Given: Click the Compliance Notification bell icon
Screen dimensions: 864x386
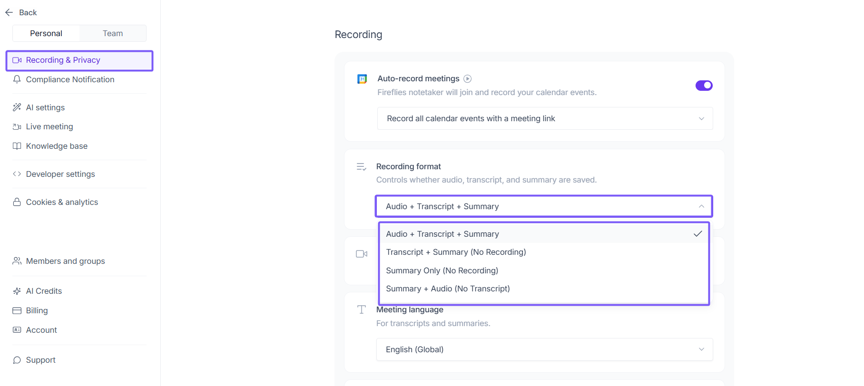Looking at the screenshot, I should pos(17,79).
